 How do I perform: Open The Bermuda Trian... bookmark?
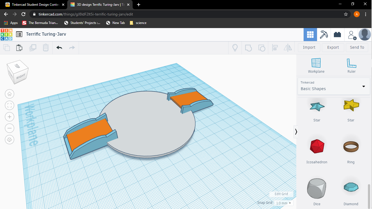click(40, 23)
